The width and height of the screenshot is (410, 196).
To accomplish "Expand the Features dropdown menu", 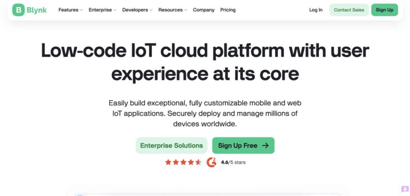I will (70, 10).
